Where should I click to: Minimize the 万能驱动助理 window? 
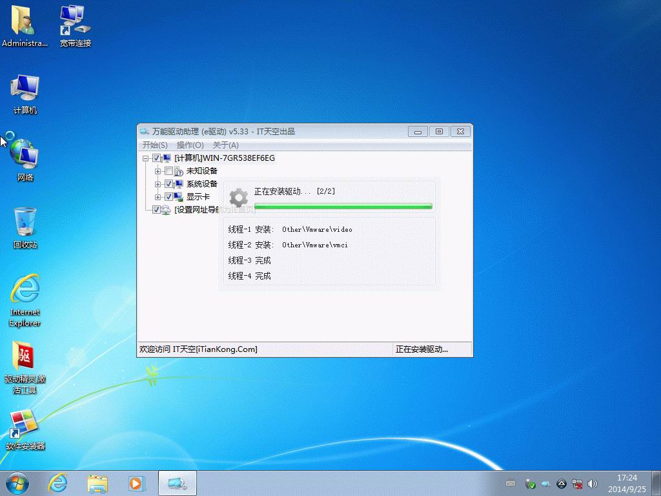[x=418, y=132]
